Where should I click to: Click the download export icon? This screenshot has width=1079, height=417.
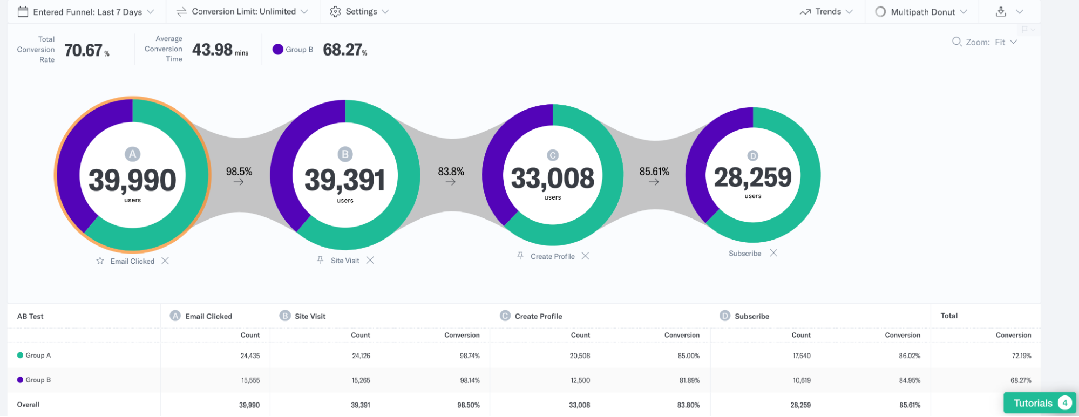1001,11
